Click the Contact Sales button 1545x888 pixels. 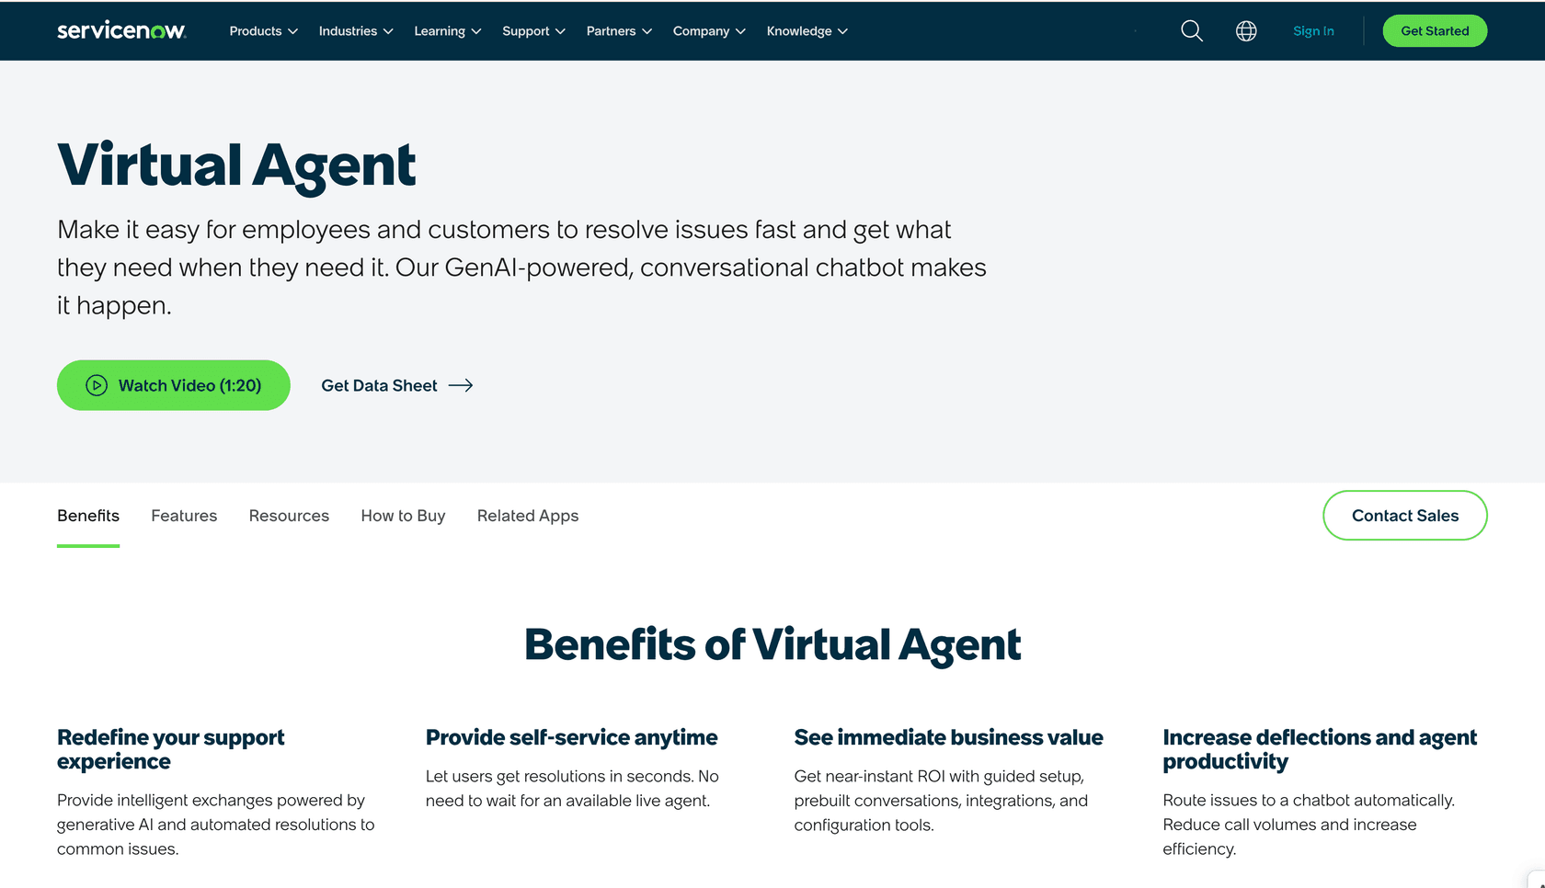[x=1405, y=516]
